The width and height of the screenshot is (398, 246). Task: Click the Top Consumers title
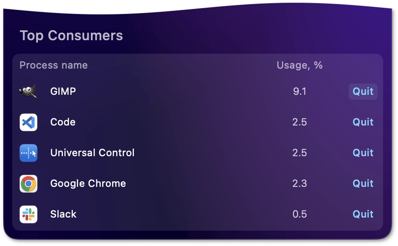(x=71, y=36)
